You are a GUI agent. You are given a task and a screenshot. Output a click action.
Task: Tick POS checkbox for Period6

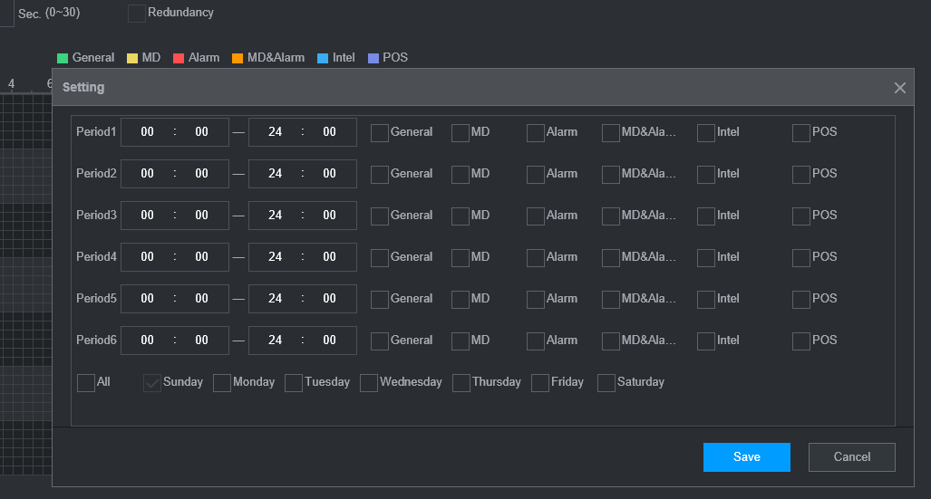[x=801, y=341]
